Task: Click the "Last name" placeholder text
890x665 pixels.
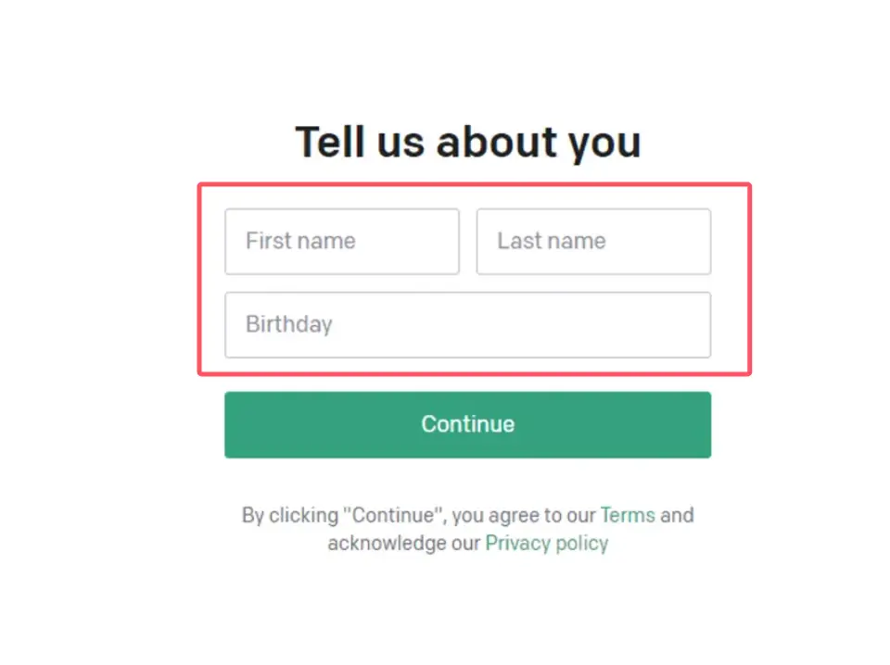Action: 551,242
